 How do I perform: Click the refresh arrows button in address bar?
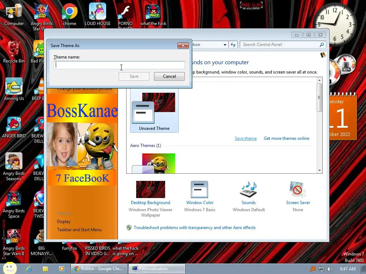(x=233, y=45)
